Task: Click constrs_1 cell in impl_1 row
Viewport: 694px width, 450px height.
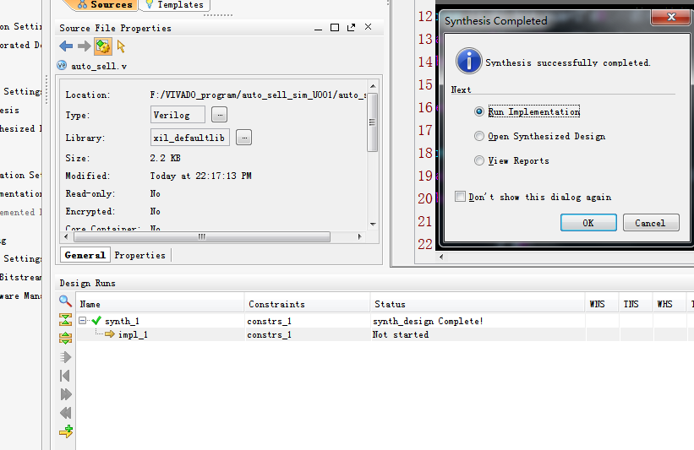Action: (x=269, y=334)
